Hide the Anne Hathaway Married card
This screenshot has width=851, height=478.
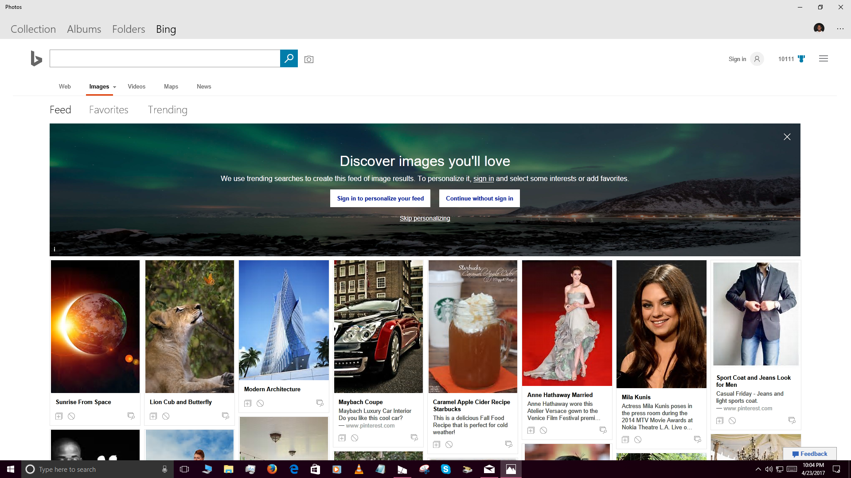click(543, 430)
